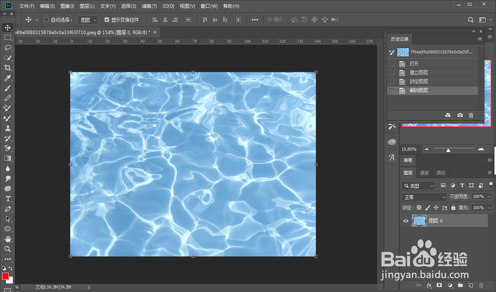
Task: Hide 图层 0 with eye icon
Action: [406, 221]
